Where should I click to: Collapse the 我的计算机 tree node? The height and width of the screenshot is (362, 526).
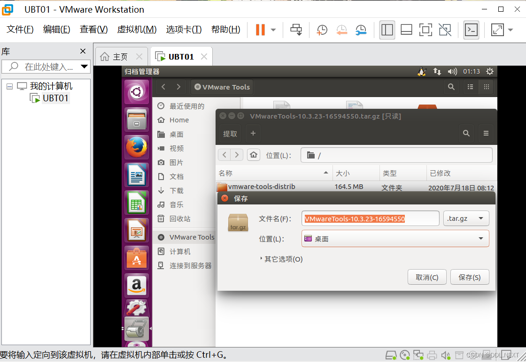[10, 86]
